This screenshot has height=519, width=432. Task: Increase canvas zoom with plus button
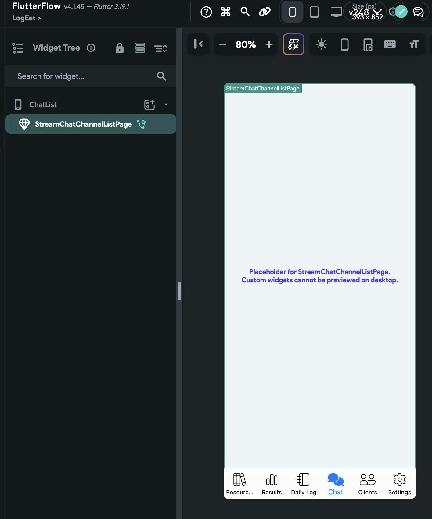tap(269, 44)
